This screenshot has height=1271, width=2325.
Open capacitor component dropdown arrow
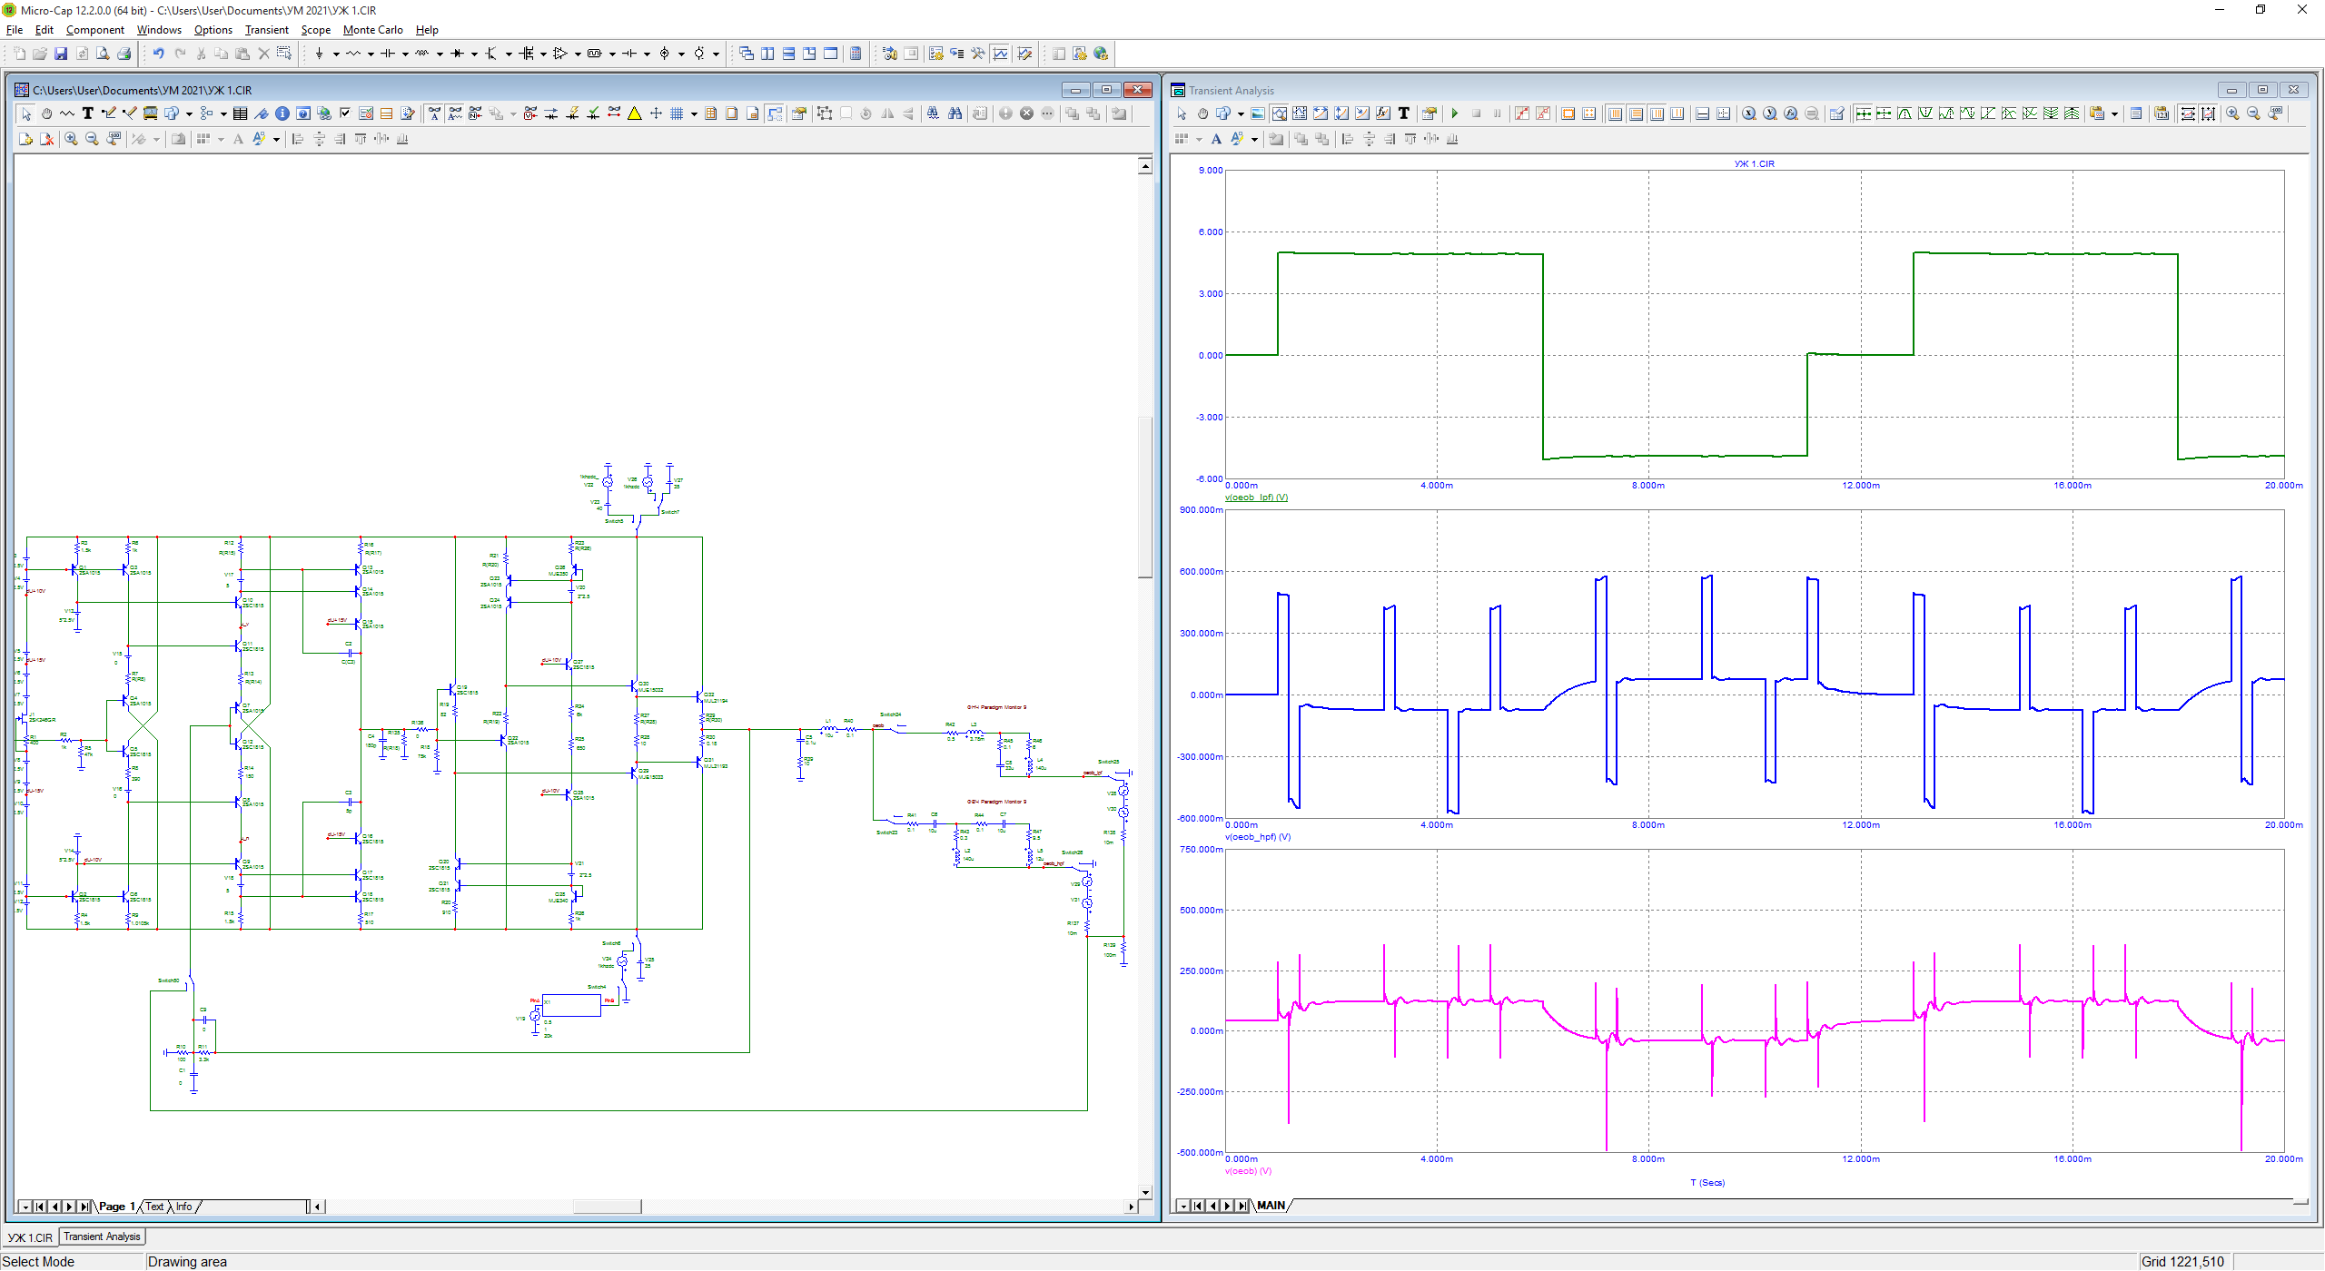[x=405, y=54]
